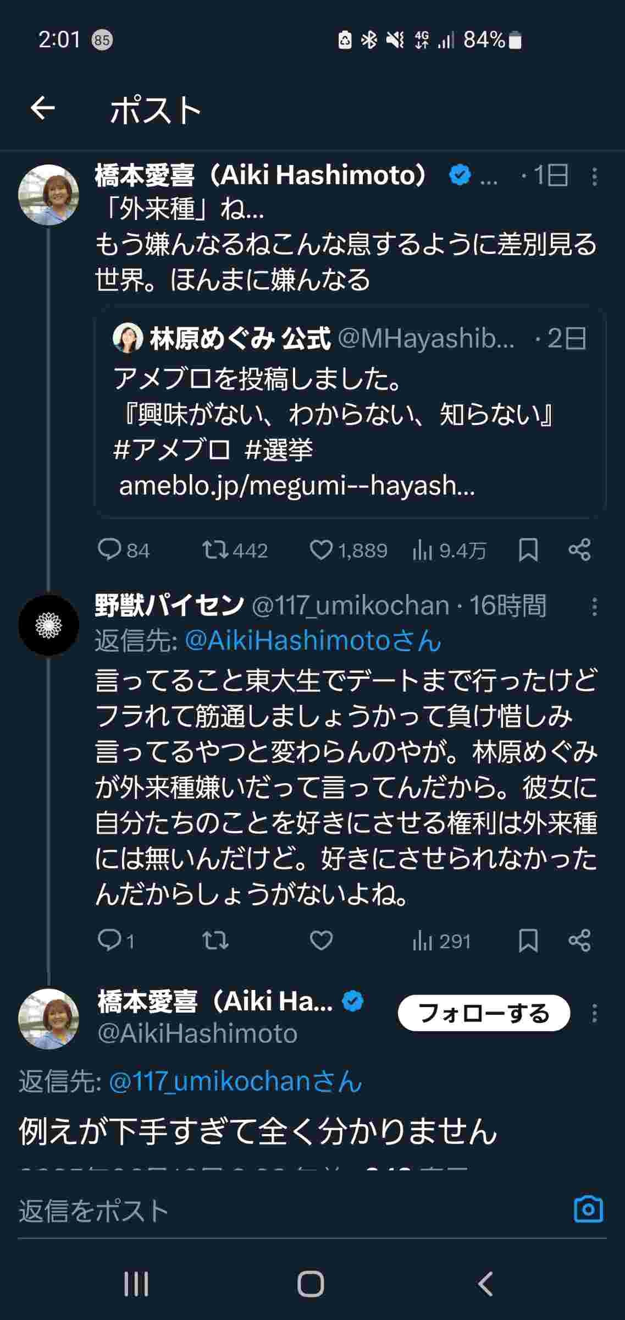Repost 野獣パイセン's reply
This screenshot has width=625, height=1320.
click(x=215, y=941)
